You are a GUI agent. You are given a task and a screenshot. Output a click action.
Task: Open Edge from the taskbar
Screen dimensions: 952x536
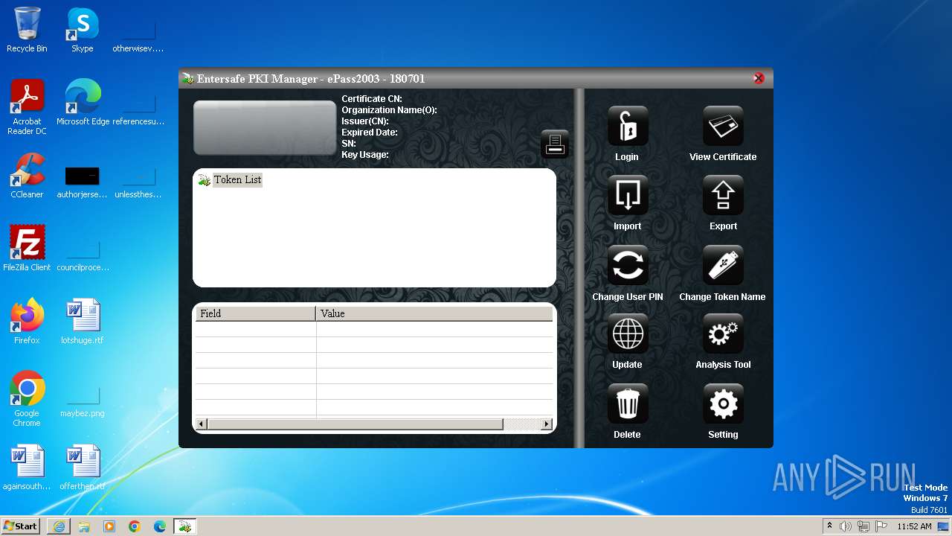pyautogui.click(x=160, y=526)
